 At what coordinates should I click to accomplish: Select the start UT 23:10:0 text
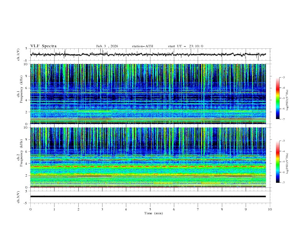pyautogui.click(x=185, y=46)
